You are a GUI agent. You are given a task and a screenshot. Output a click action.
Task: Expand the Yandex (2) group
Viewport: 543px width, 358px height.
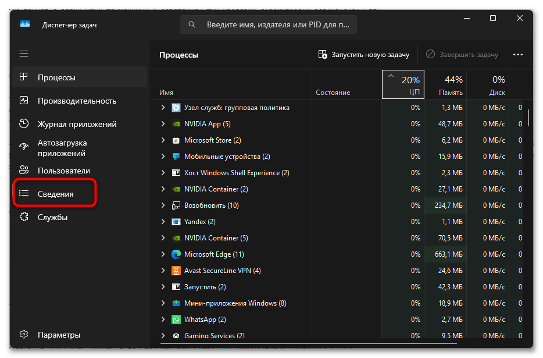[x=163, y=222]
